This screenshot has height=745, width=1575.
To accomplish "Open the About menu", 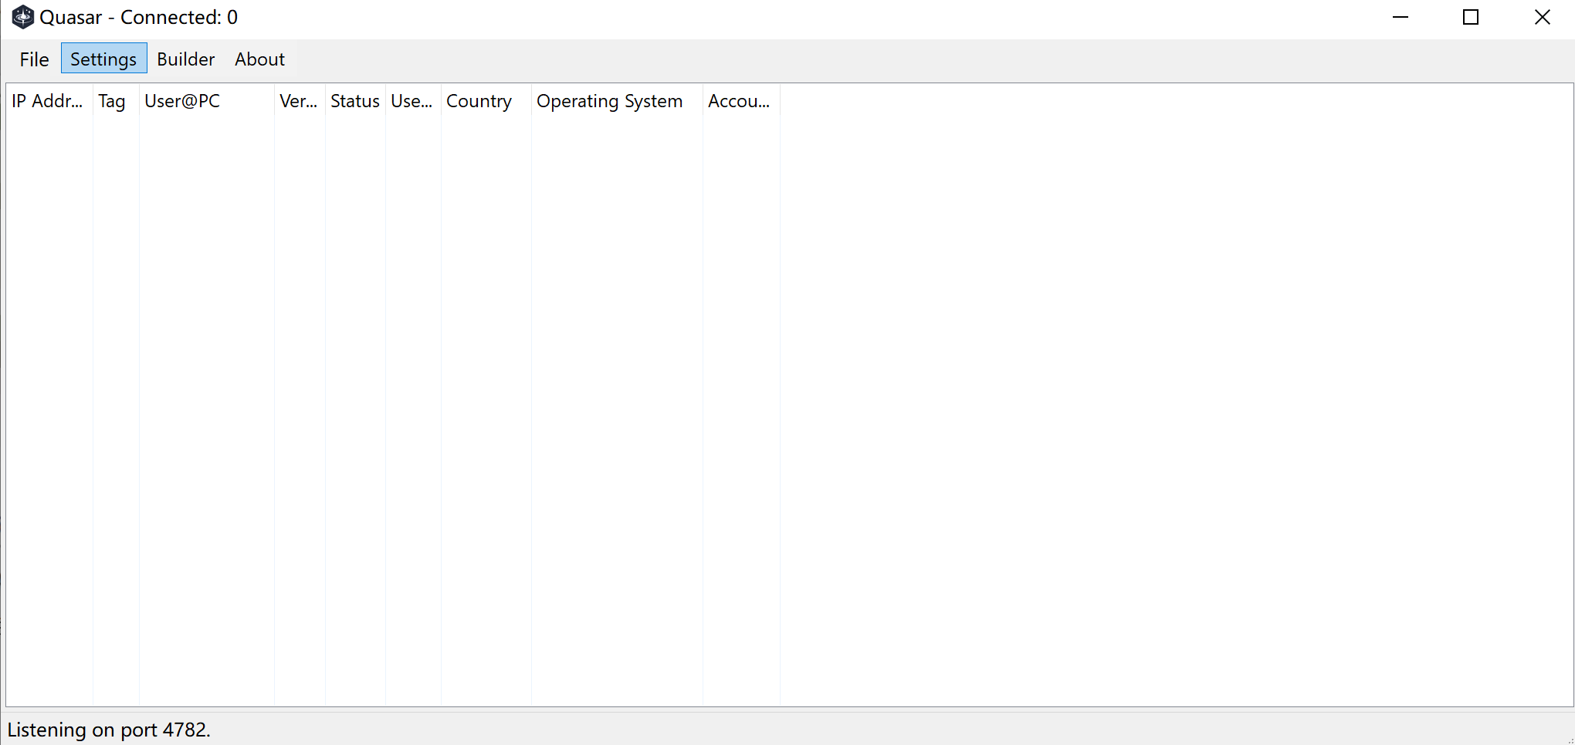I will (259, 59).
